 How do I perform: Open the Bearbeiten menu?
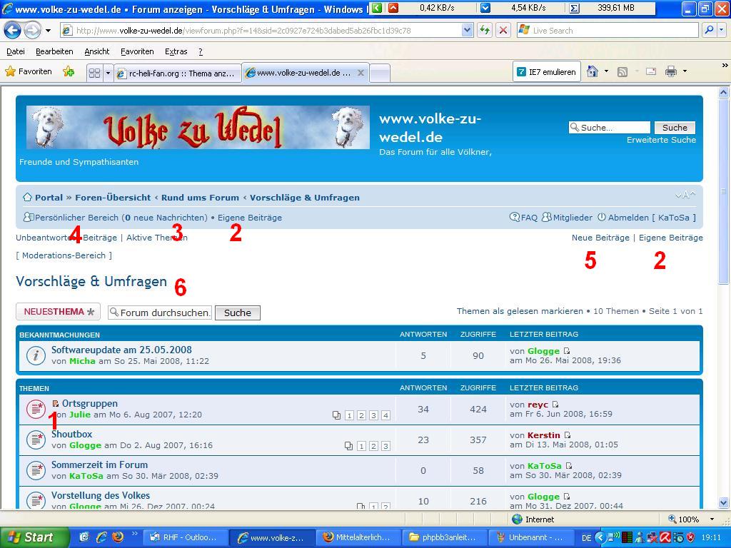pyautogui.click(x=54, y=51)
